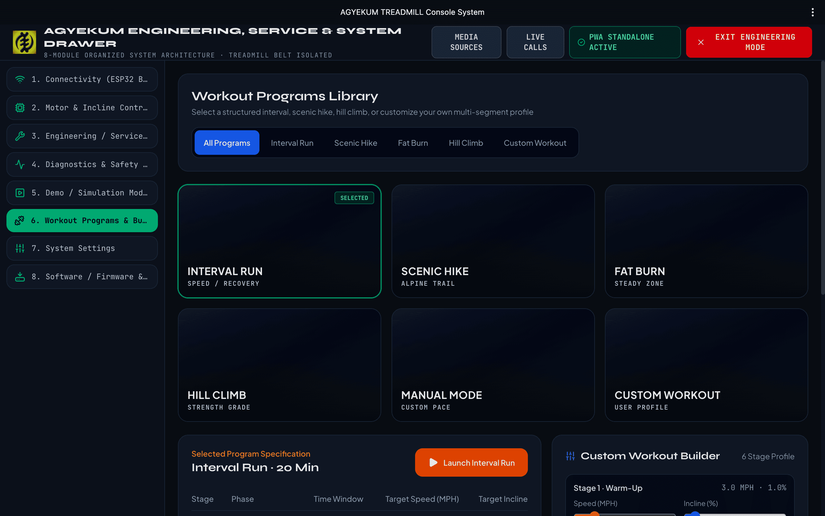Image resolution: width=825 pixels, height=516 pixels.
Task: Launch Interval Run program
Action: [471, 463]
